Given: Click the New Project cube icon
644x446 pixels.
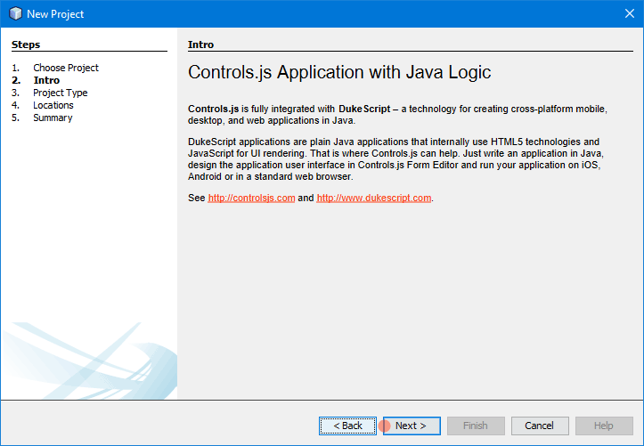Looking at the screenshot, I should (15, 13).
